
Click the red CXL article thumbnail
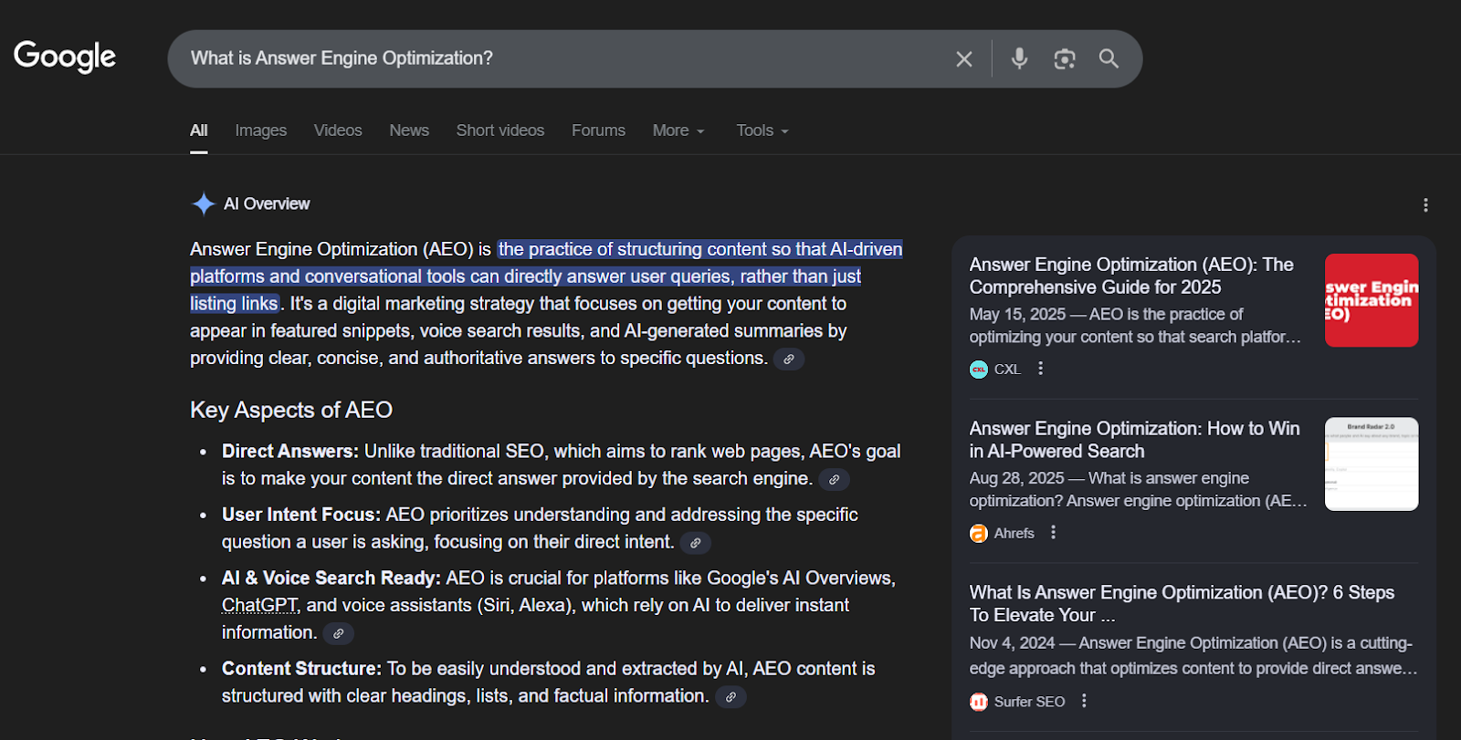(1371, 300)
